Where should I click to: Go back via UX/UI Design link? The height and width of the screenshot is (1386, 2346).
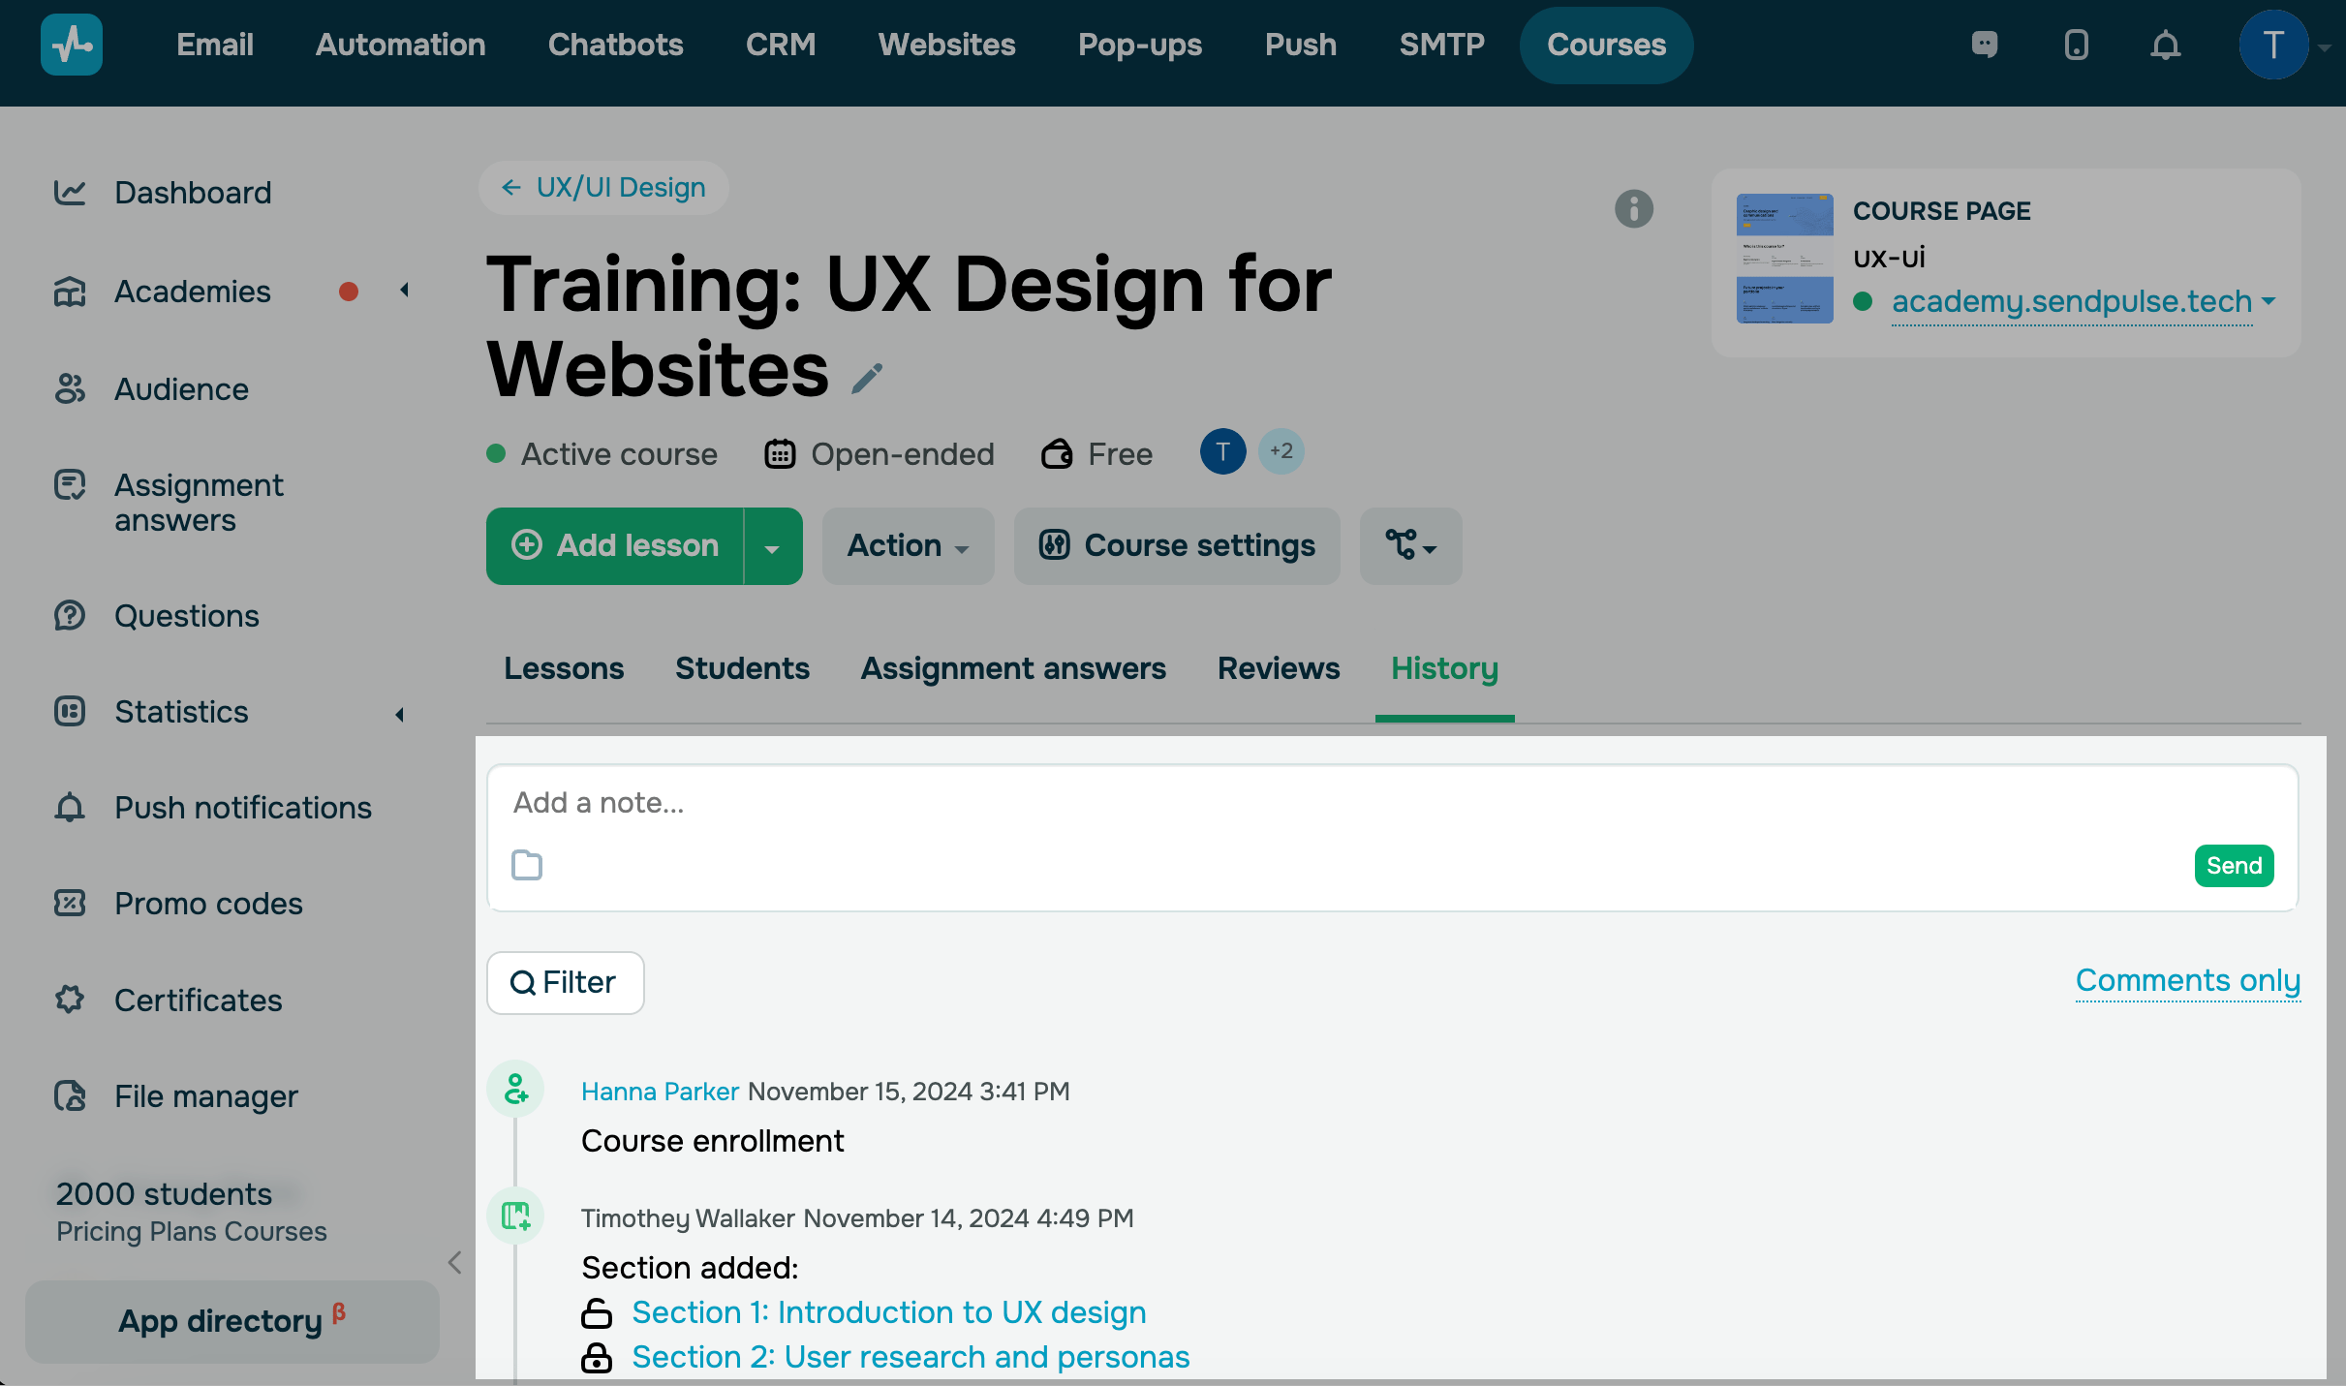[x=603, y=188]
